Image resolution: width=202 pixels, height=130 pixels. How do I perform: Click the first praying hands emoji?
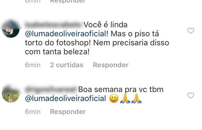tap(125, 98)
